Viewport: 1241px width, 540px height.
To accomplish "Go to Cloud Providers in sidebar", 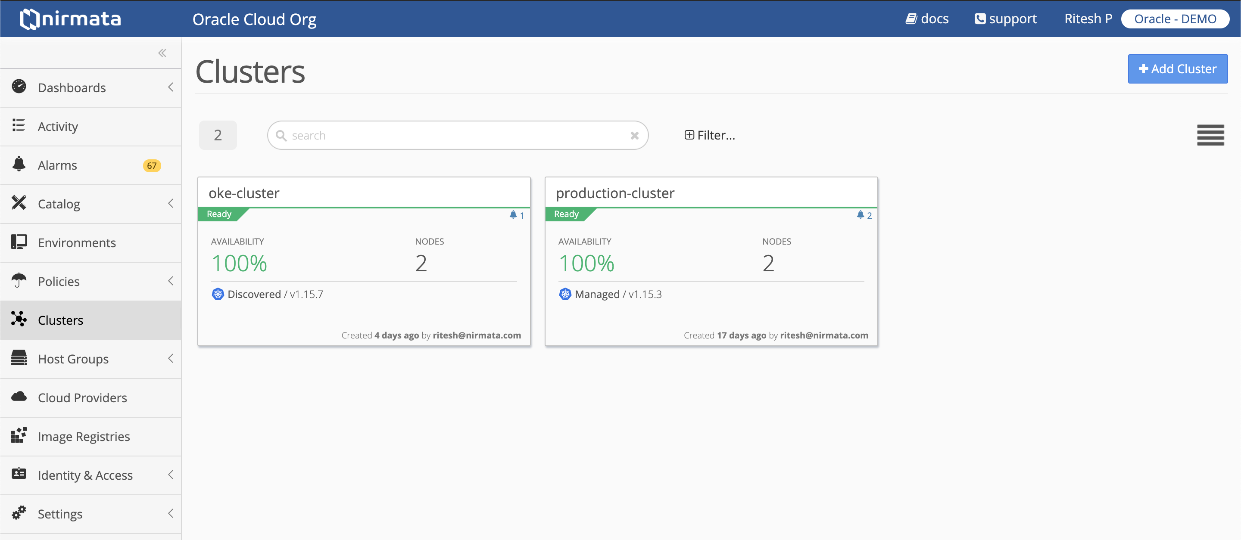I will (x=82, y=397).
